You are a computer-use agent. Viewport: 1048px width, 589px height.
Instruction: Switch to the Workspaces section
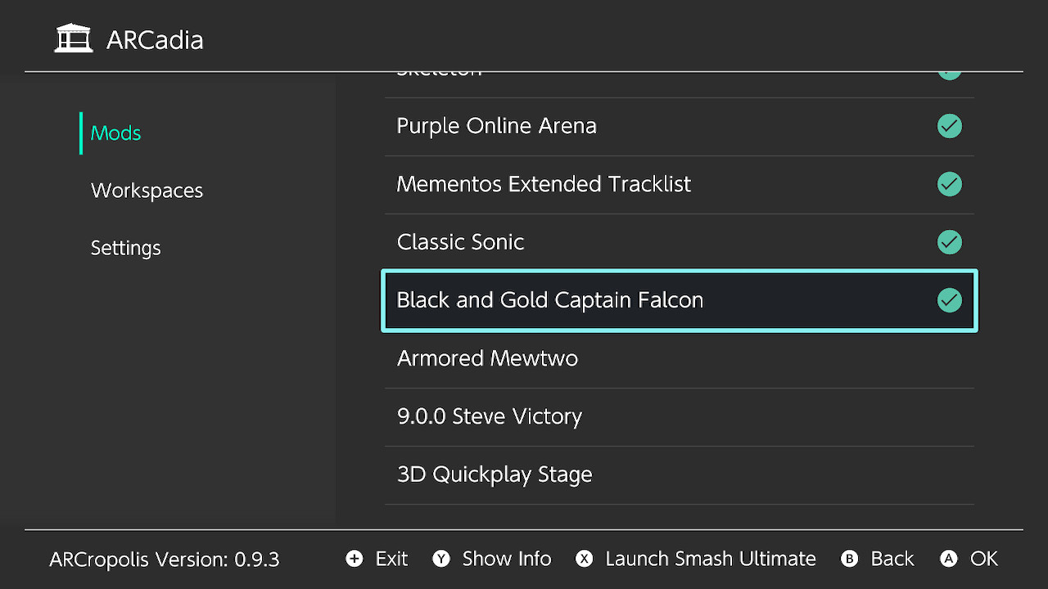coord(147,190)
